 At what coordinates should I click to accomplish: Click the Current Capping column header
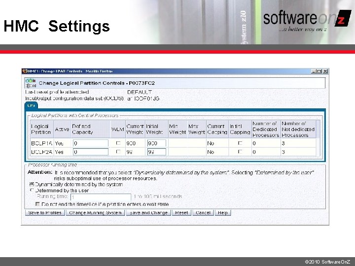tap(217, 129)
